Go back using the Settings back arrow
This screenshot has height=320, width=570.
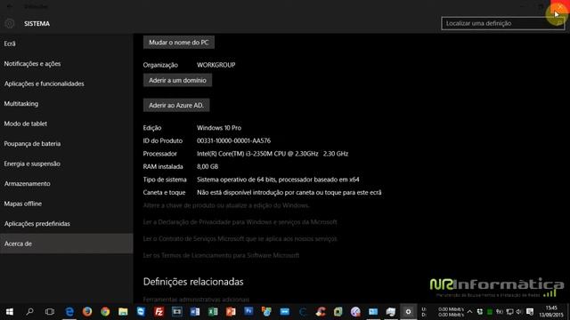click(x=10, y=6)
